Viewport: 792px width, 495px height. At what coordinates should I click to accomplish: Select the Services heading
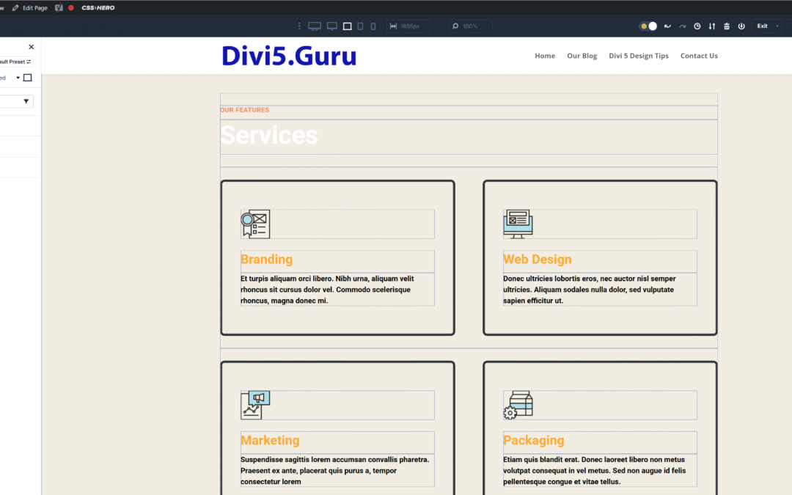click(x=269, y=135)
